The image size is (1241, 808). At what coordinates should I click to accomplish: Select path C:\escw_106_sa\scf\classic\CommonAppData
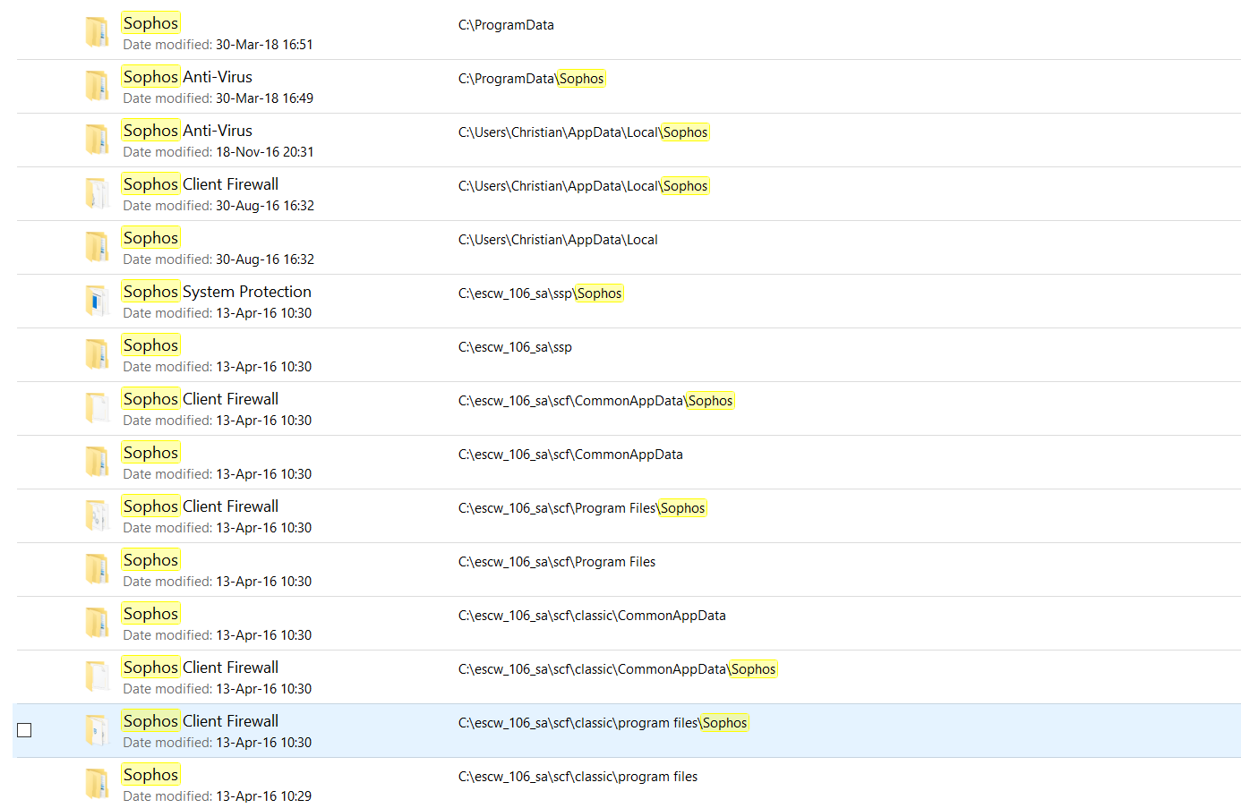point(592,616)
